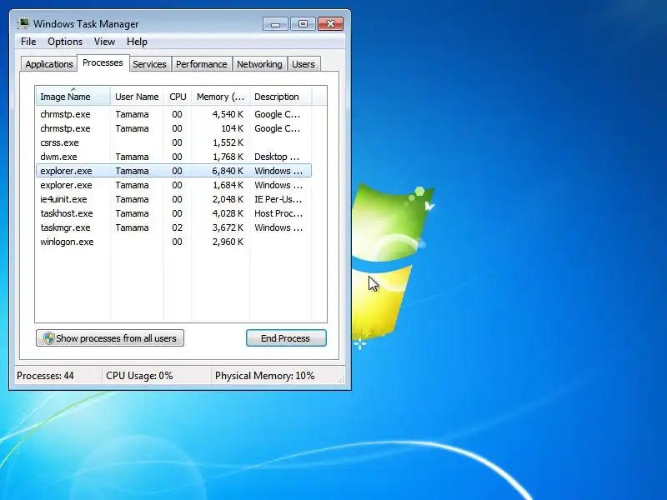Viewport: 667px width, 500px height.
Task: Switch to the Applications tab
Action: tap(49, 64)
